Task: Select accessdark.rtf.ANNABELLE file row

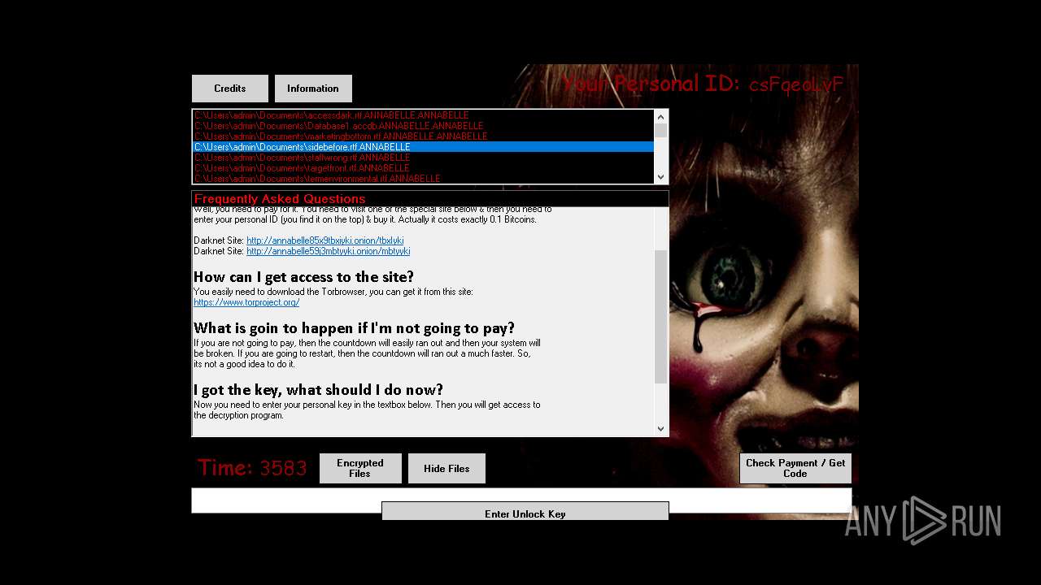Action: coord(423,115)
